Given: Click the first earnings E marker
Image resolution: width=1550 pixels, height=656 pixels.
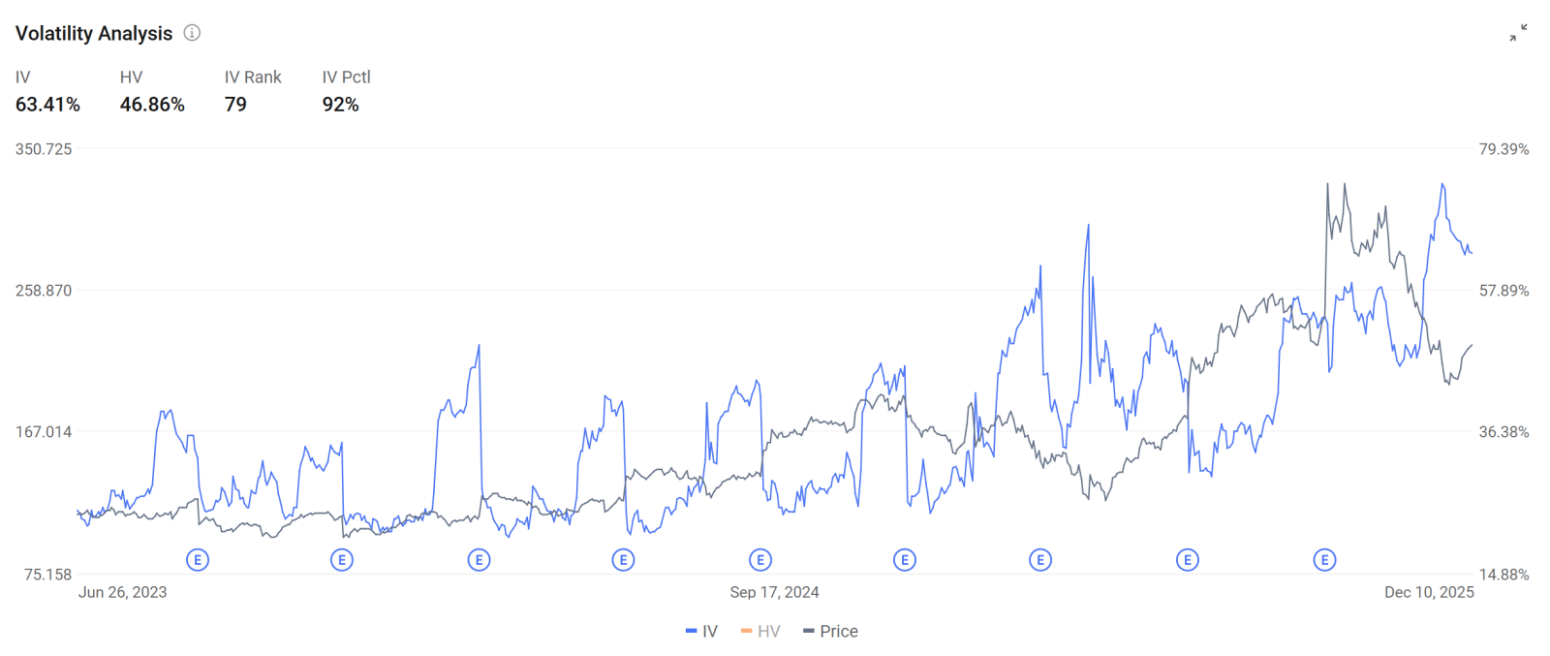Looking at the screenshot, I should [198, 560].
